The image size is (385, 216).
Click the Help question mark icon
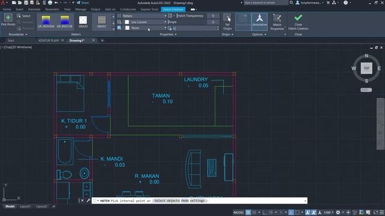pos(345,2)
